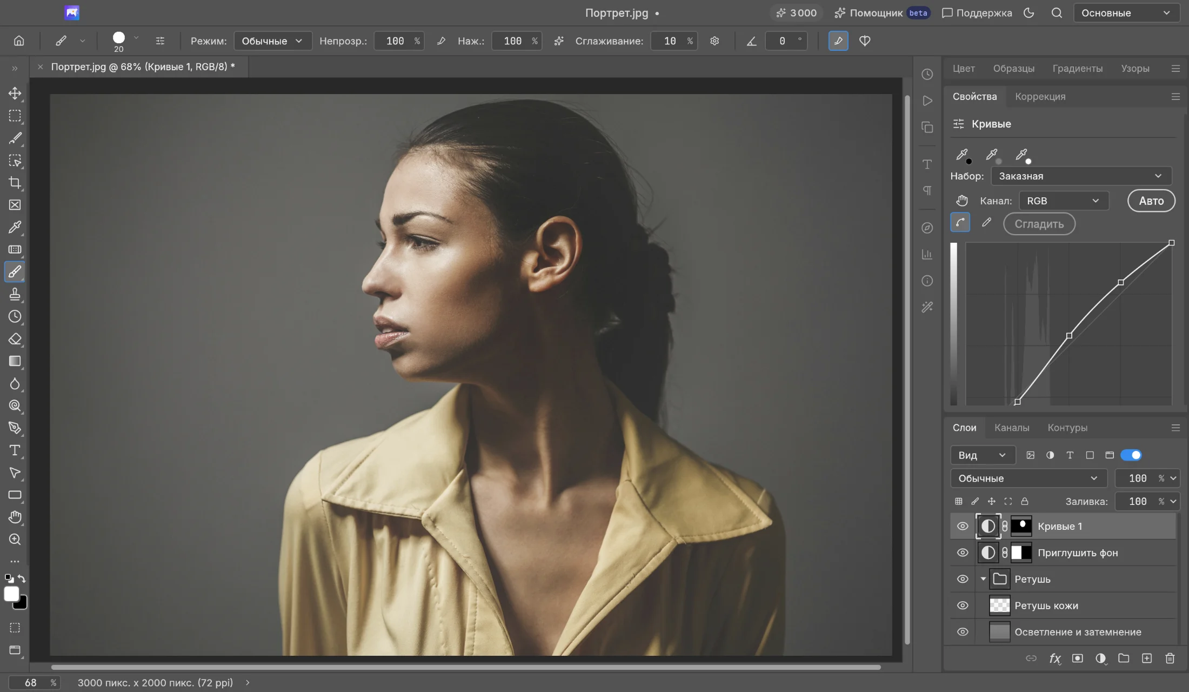Delete layer using trash icon
The width and height of the screenshot is (1189, 692).
coord(1170,658)
